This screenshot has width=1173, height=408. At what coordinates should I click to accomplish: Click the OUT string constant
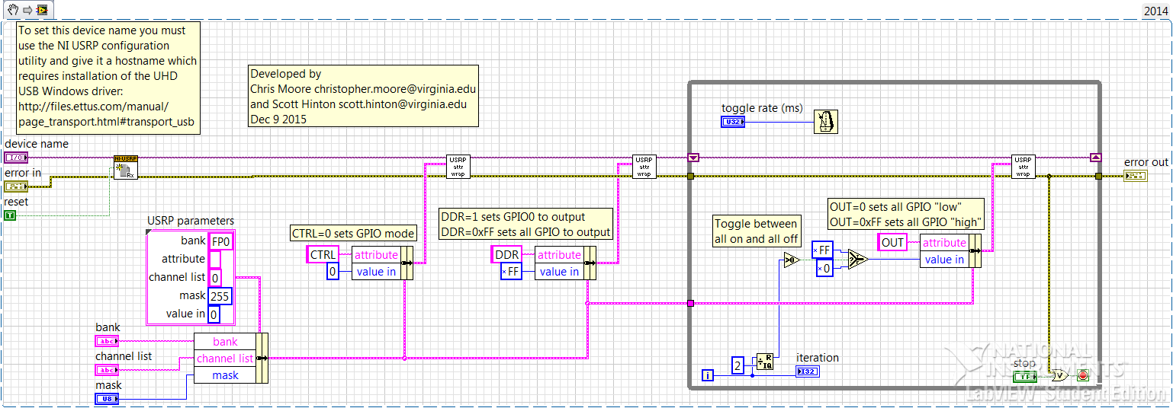[x=892, y=242]
